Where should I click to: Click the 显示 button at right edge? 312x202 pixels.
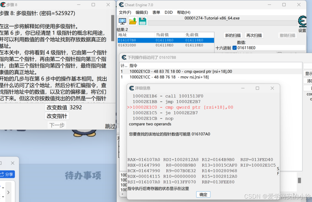tap(308, 73)
